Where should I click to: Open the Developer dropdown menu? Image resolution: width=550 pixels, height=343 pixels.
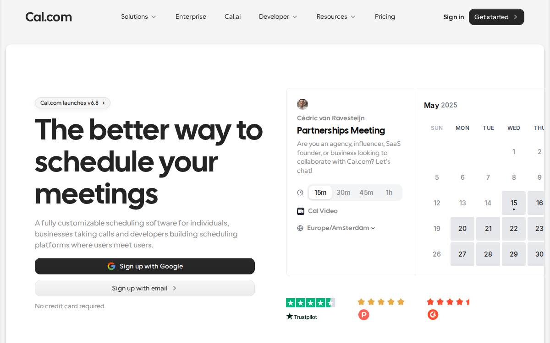[278, 17]
